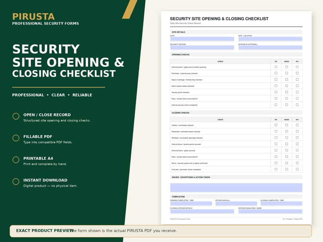Image resolution: width=323 pixels, height=242 pixels.
Task: Click the circle icon beside Printable A4
Action: click(x=16, y=160)
